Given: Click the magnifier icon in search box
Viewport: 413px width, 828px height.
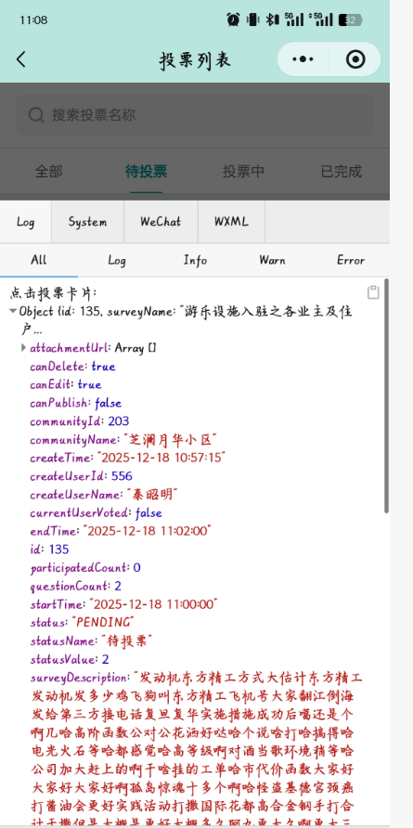Looking at the screenshot, I should click(36, 114).
